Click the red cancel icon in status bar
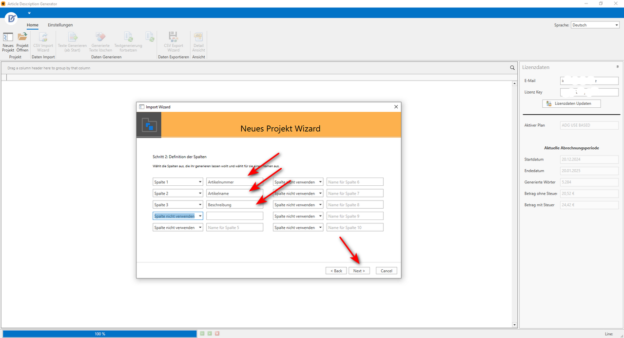 pos(217,334)
